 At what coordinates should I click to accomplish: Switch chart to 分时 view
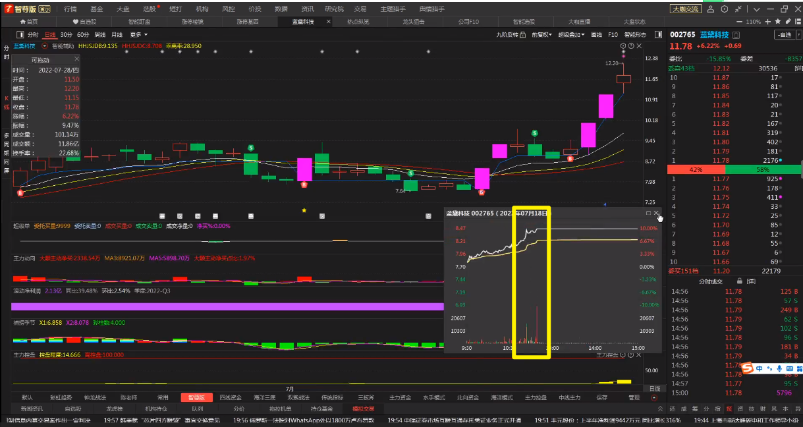point(33,34)
